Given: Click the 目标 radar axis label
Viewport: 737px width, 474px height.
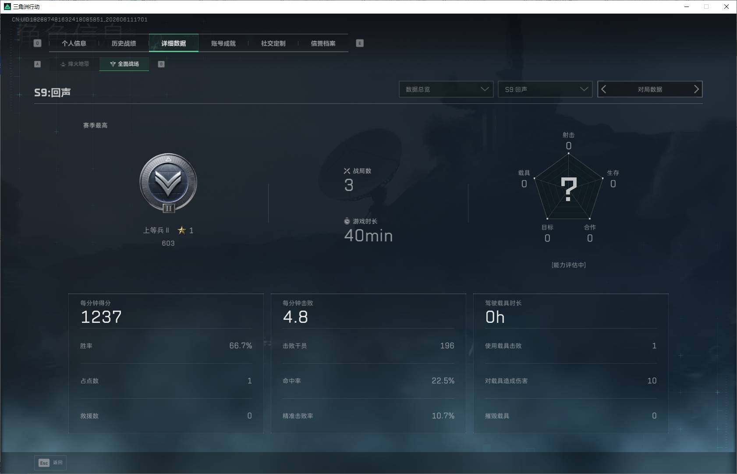Looking at the screenshot, I should pyautogui.click(x=547, y=227).
